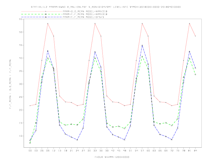Click the x-axis tick label 09
The width and height of the screenshot is (213, 164).
click(x=48, y=151)
